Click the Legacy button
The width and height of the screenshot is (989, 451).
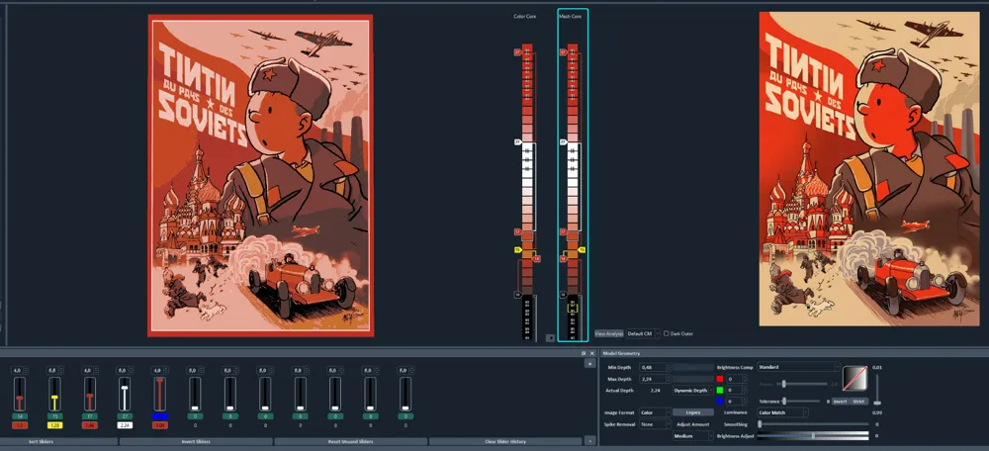[x=693, y=412]
